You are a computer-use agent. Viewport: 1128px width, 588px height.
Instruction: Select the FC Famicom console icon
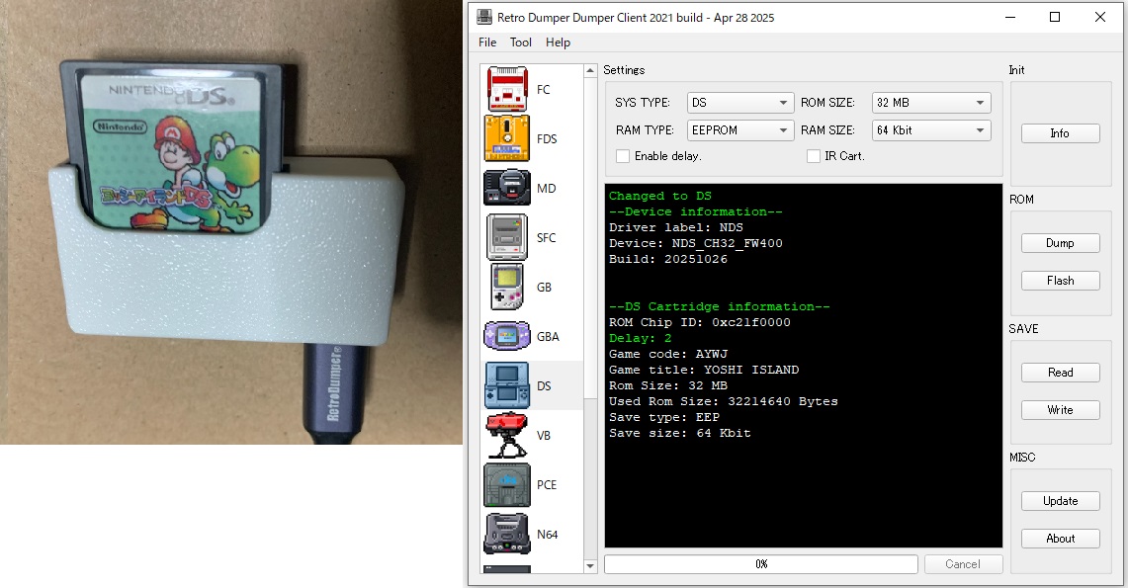[x=507, y=89]
